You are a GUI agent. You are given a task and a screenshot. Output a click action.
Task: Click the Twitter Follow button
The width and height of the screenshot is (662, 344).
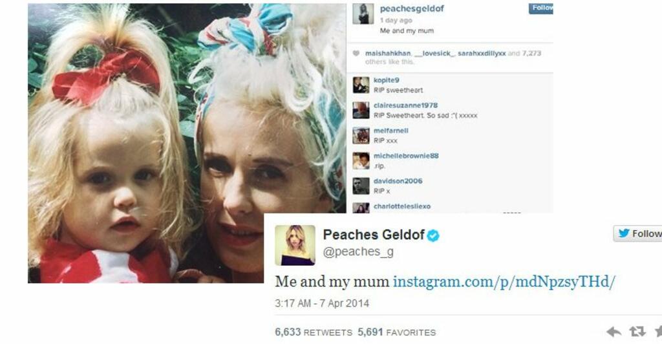pyautogui.click(x=637, y=233)
